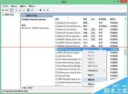The image size is (128, 94).
Task: Click the Forward arrow toolbar icon
Action: (x=7, y=10)
